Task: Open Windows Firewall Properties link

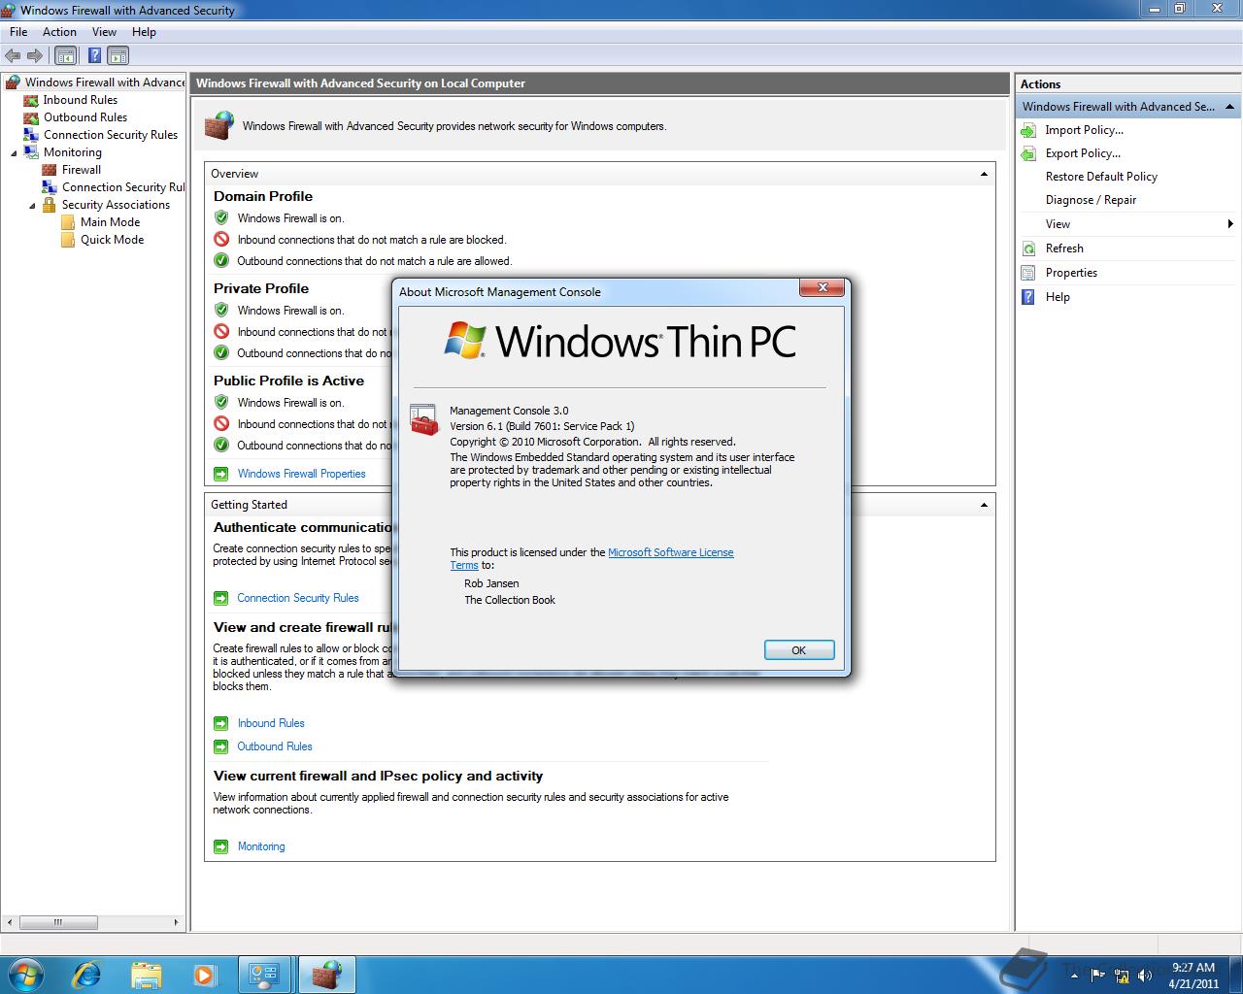Action: click(x=301, y=474)
